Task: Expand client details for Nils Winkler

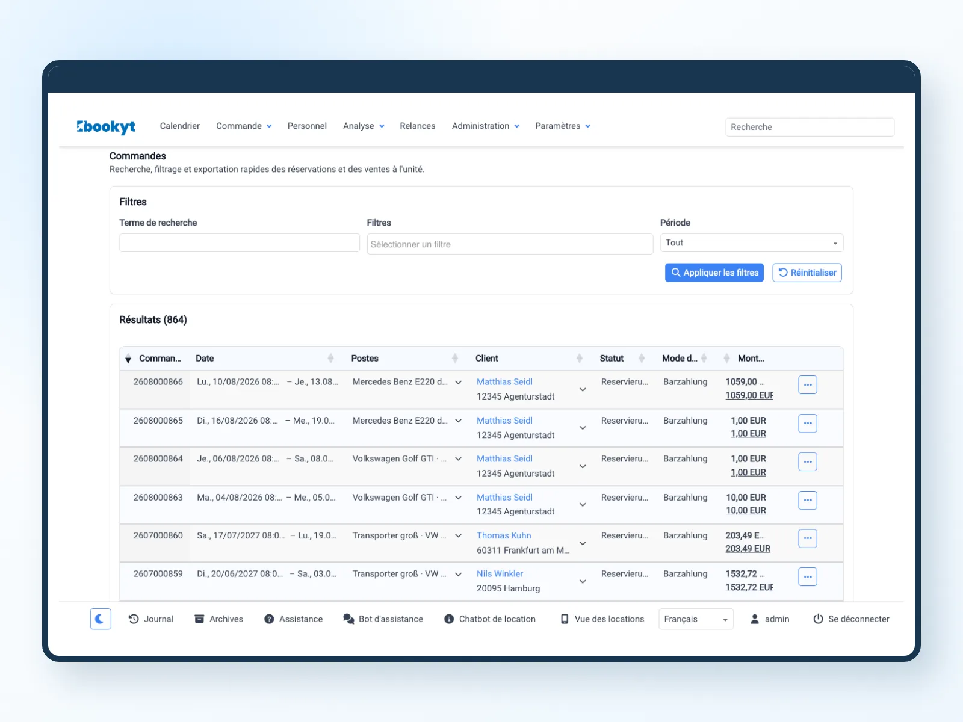Action: coord(583,581)
